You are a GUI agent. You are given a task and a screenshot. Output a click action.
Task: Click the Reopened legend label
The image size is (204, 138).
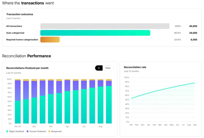click(56, 131)
